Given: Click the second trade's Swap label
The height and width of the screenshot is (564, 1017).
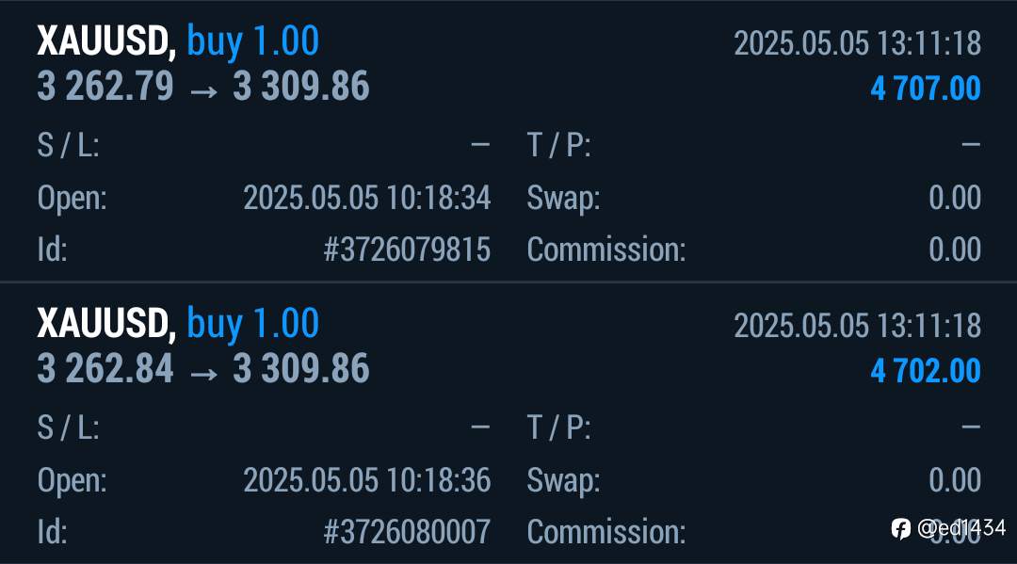Looking at the screenshot, I should point(563,481).
